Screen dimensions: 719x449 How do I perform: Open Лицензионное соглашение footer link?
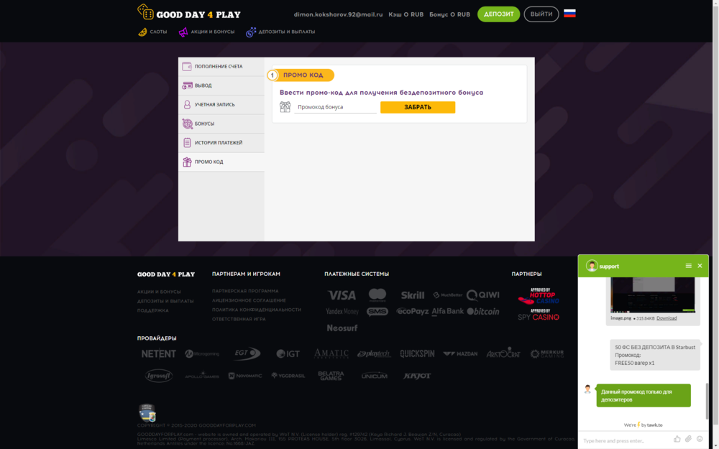pyautogui.click(x=249, y=300)
